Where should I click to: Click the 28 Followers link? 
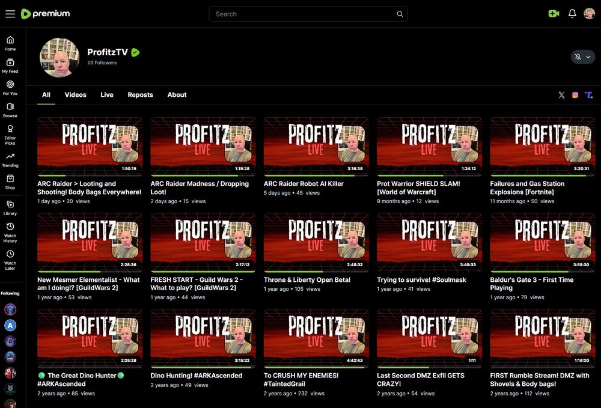(x=102, y=63)
